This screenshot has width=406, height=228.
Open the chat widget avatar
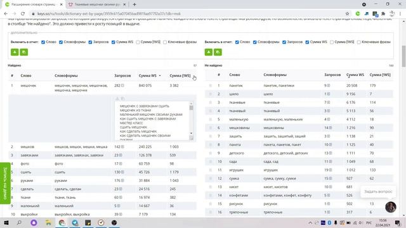[391, 207]
